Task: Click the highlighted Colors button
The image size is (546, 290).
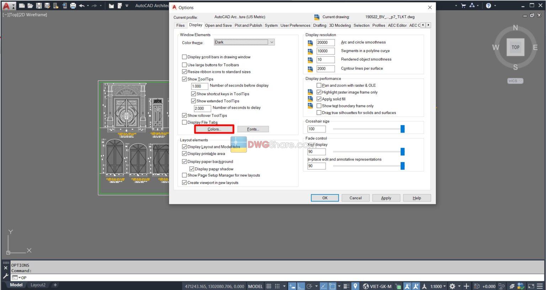Action: coord(214,129)
